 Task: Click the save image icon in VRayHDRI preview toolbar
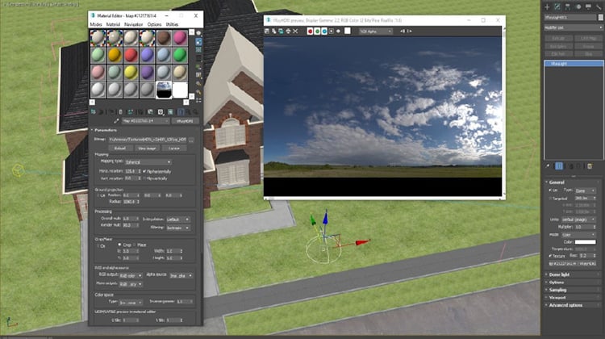point(267,31)
